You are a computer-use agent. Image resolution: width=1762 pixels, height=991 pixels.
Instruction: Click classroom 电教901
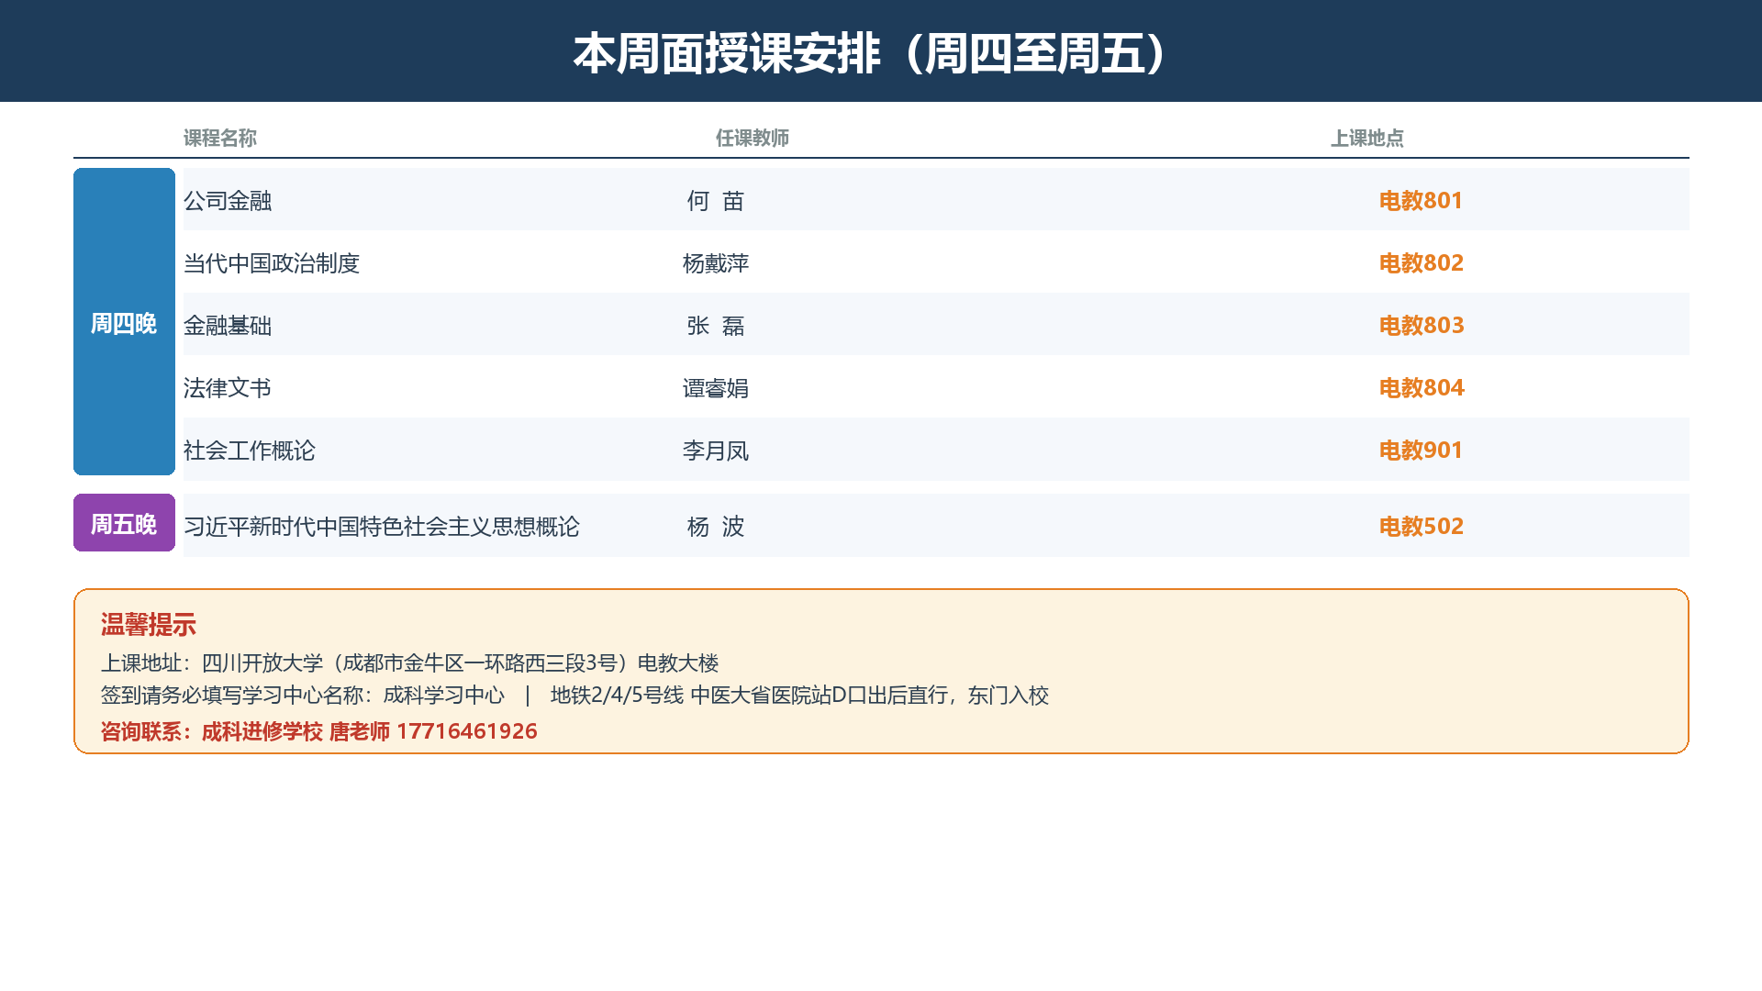(x=1422, y=450)
